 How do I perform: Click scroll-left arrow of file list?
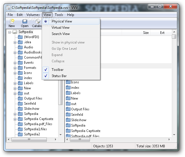[67, 139]
